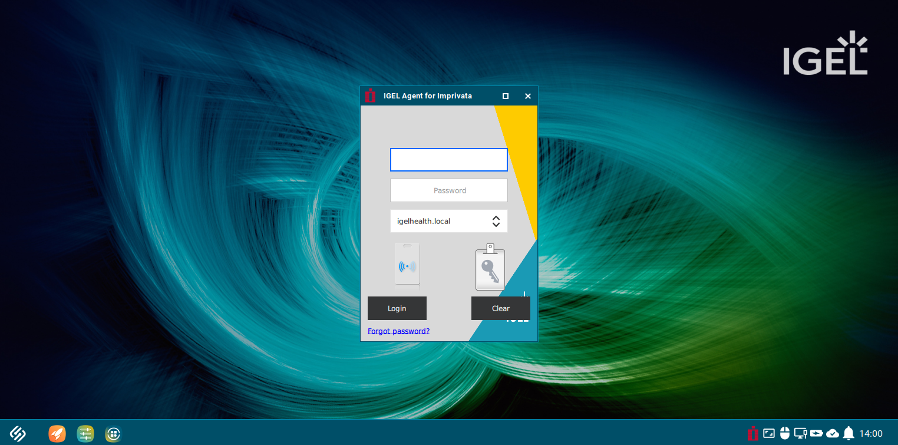This screenshot has height=445, width=898.
Task: Click the username input field
Action: point(449,160)
